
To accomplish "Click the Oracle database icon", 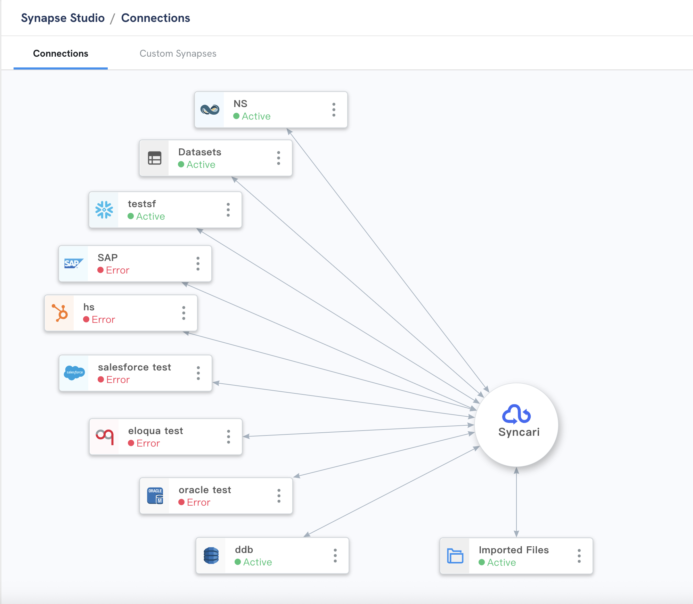I will [x=155, y=496].
